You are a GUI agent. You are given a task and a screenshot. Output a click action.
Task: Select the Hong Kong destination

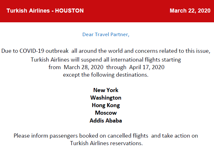point(106,105)
